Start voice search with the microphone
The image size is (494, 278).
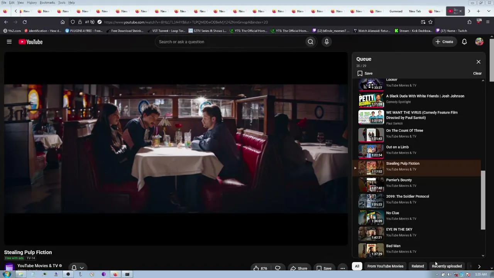[327, 42]
